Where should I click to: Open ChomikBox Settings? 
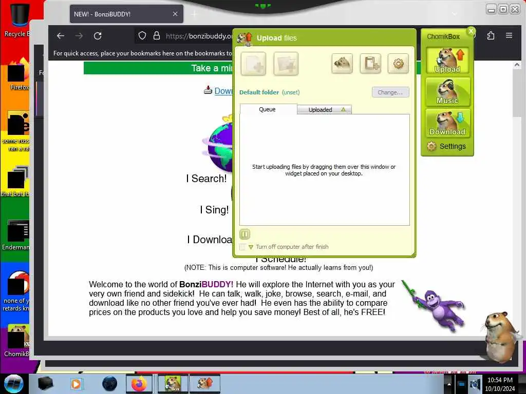[x=446, y=146]
